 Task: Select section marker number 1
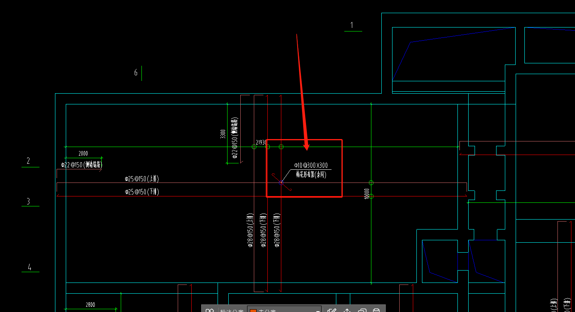coord(352,25)
